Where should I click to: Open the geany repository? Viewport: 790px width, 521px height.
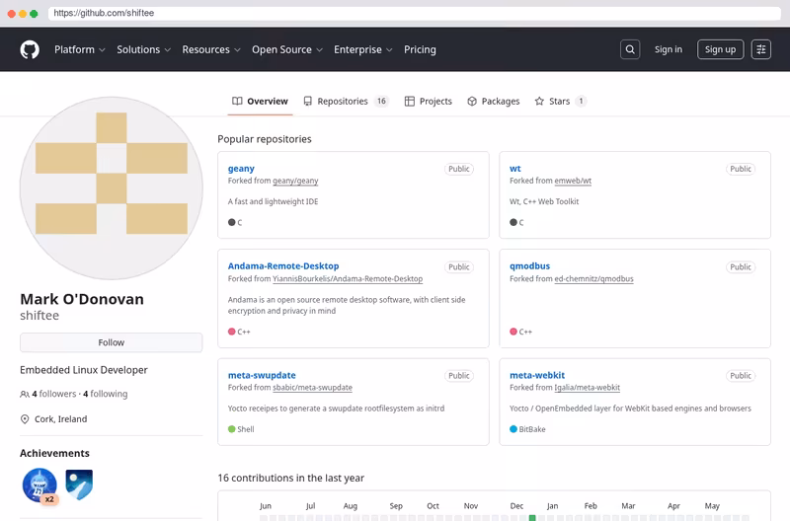coord(241,168)
